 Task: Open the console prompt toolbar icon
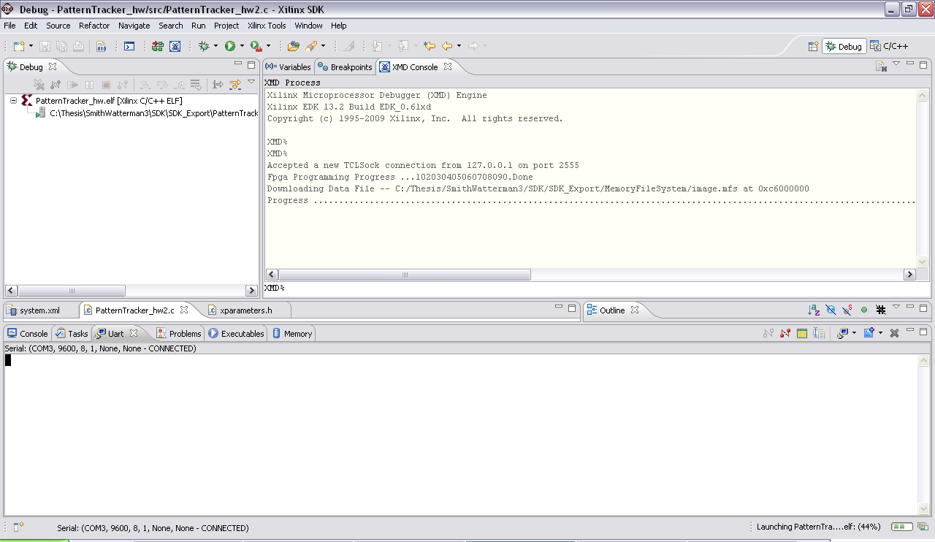(x=129, y=46)
